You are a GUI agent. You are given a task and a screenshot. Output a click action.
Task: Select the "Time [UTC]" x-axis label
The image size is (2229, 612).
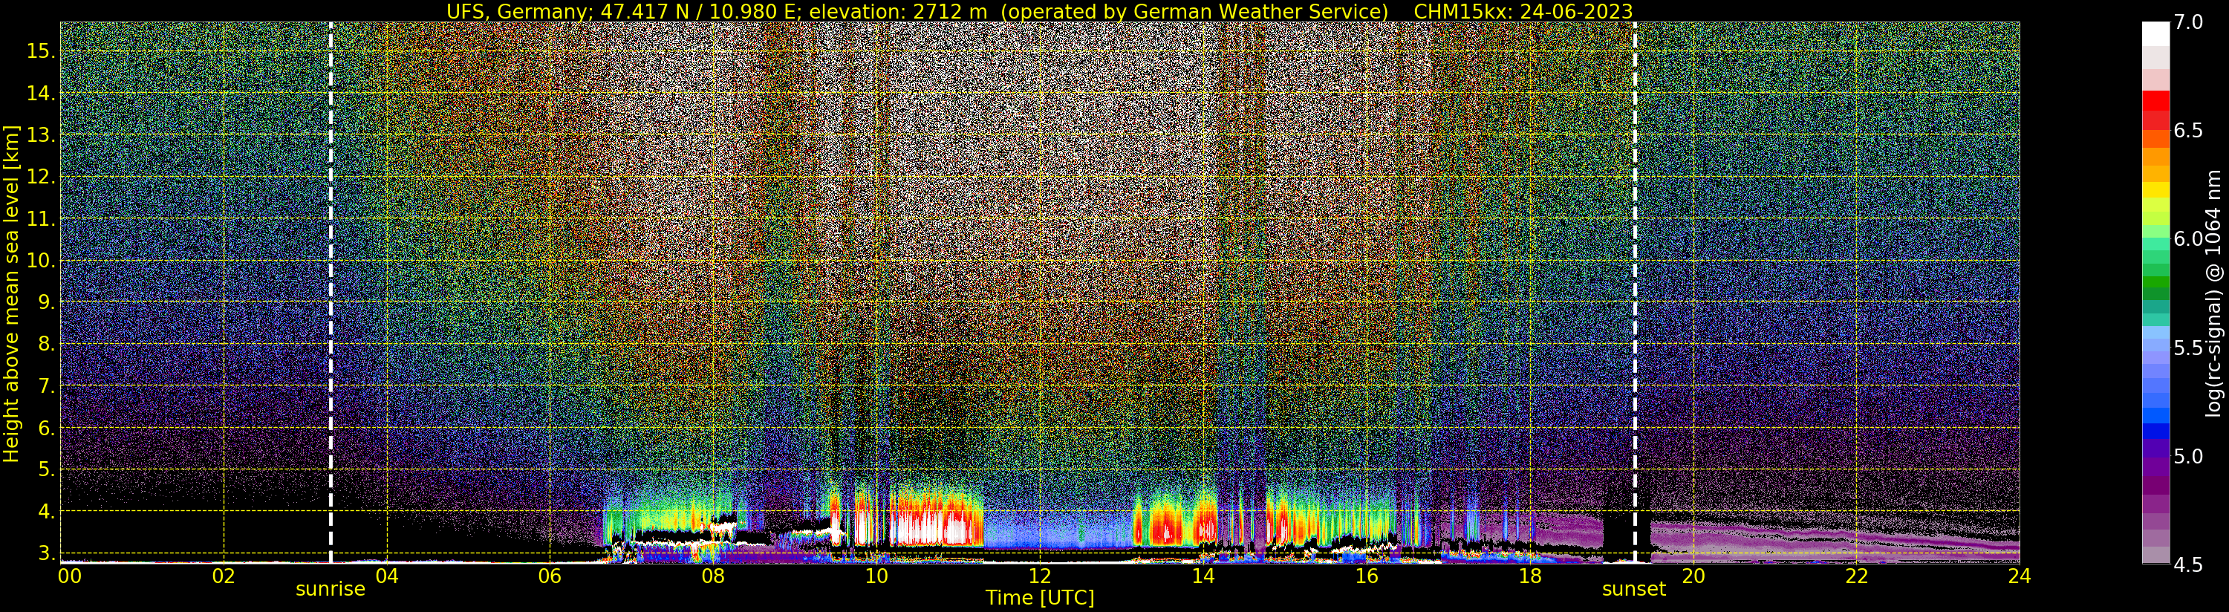pos(1040,598)
